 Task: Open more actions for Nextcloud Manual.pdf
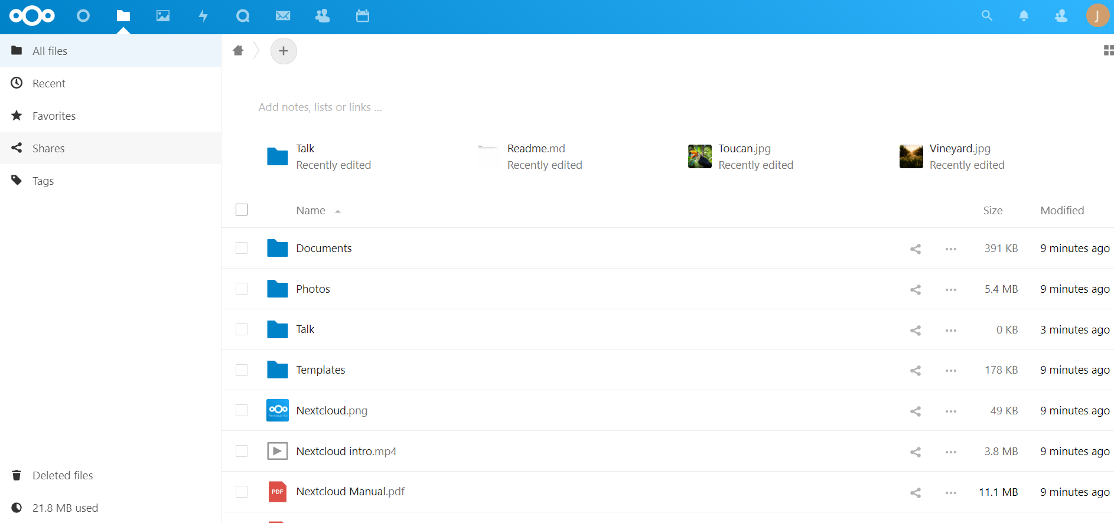coord(951,493)
